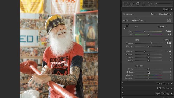This screenshot has height=98, width=174.
Task: Expand the Split Toning panel
Action: (x=172, y=93)
